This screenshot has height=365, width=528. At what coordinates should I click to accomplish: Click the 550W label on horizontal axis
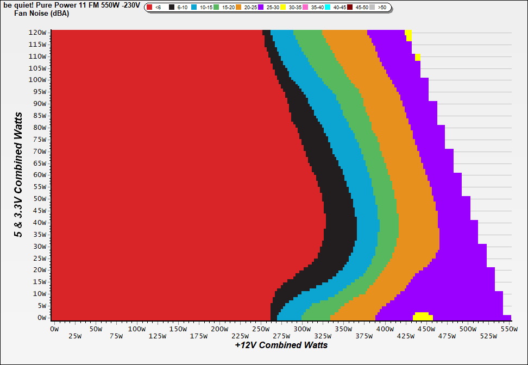click(507, 329)
